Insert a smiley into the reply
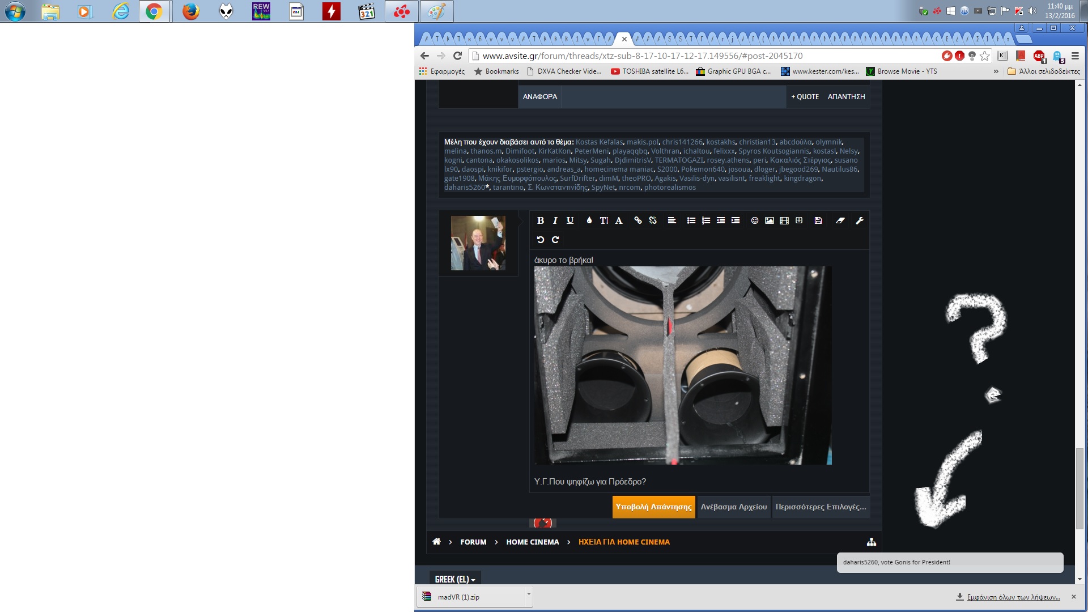 point(755,220)
